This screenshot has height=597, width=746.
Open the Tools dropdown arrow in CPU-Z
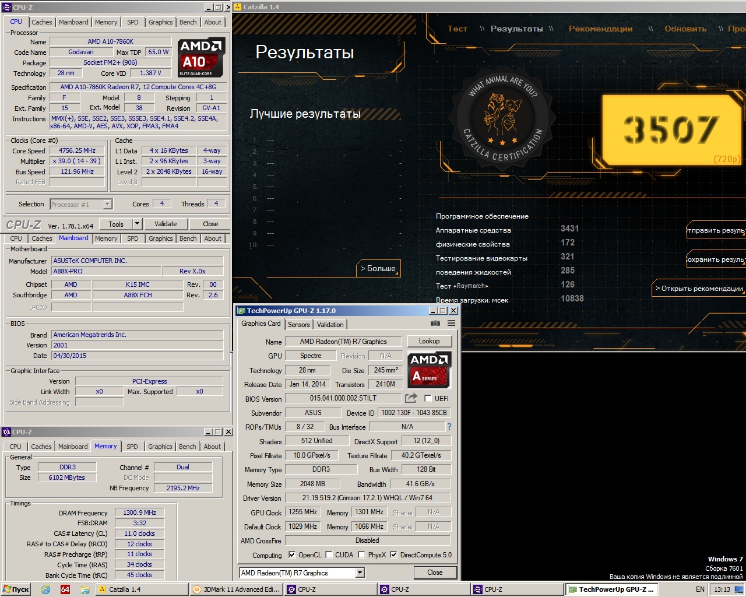coord(137,224)
